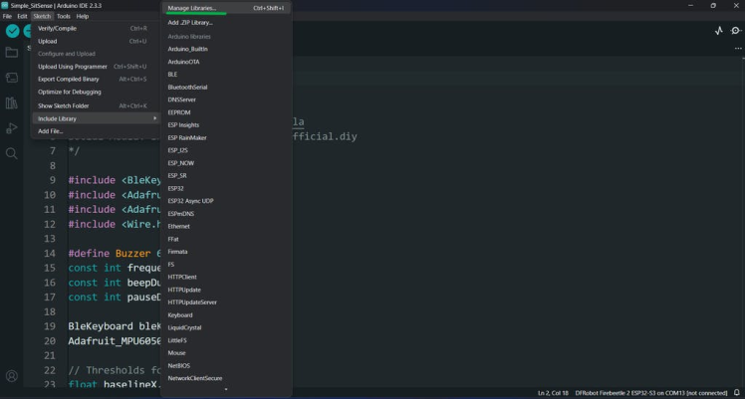Viewport: 745px width, 399px height.
Task: Expand the Include Library submenu arrow
Action: (155, 118)
